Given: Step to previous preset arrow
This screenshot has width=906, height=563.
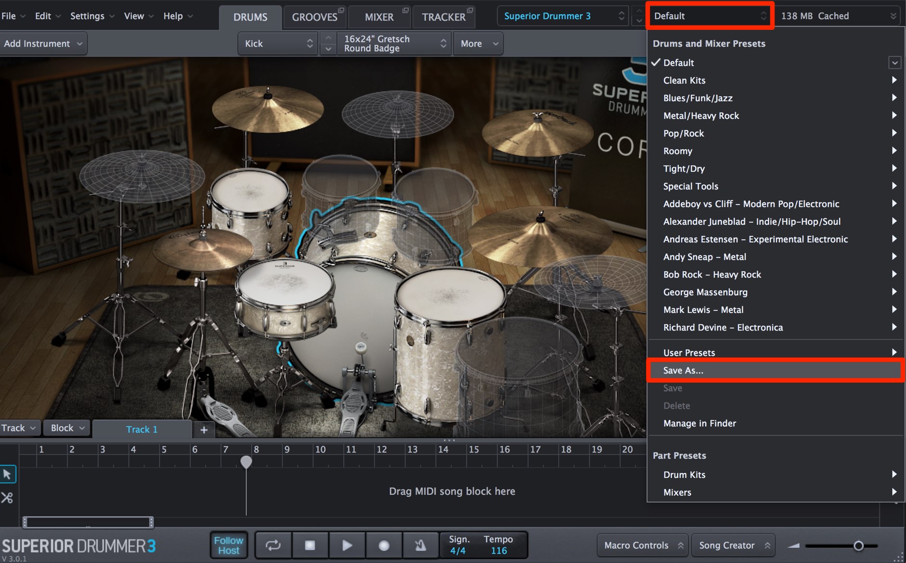Looking at the screenshot, I should pyautogui.click(x=639, y=11).
